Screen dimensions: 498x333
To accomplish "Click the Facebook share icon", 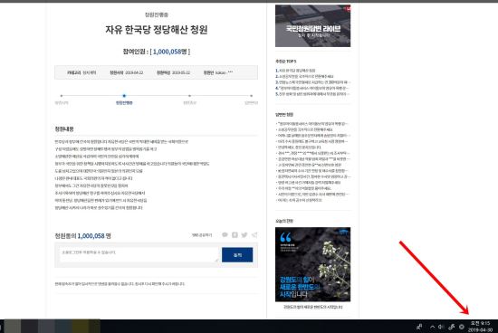I will [x=235, y=235].
